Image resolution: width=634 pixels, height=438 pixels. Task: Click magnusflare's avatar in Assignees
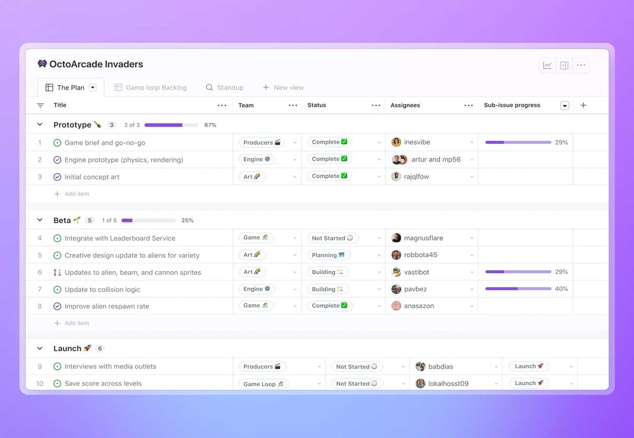point(396,238)
